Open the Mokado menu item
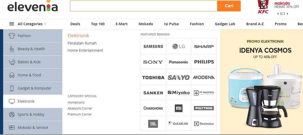The height and width of the screenshot is (135, 303). 146,24
